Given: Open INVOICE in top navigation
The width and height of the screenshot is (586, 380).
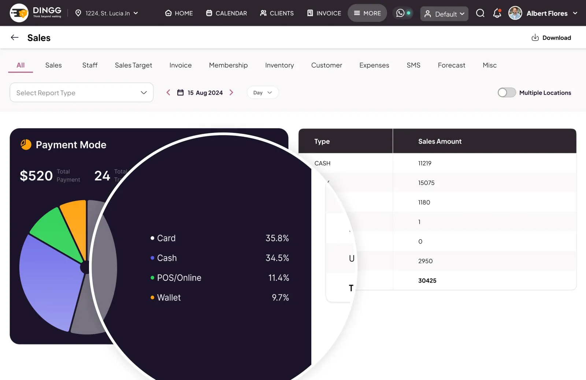Looking at the screenshot, I should pos(324,13).
